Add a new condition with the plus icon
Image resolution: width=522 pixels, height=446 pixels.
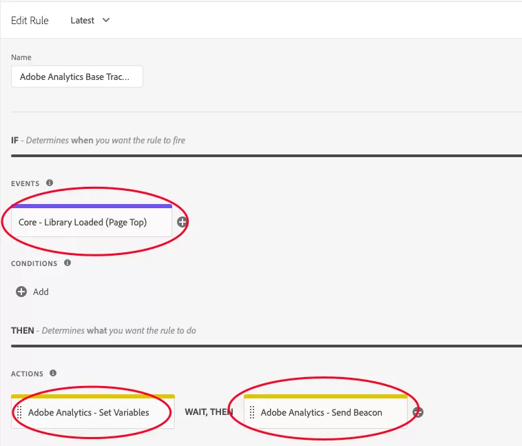click(21, 292)
